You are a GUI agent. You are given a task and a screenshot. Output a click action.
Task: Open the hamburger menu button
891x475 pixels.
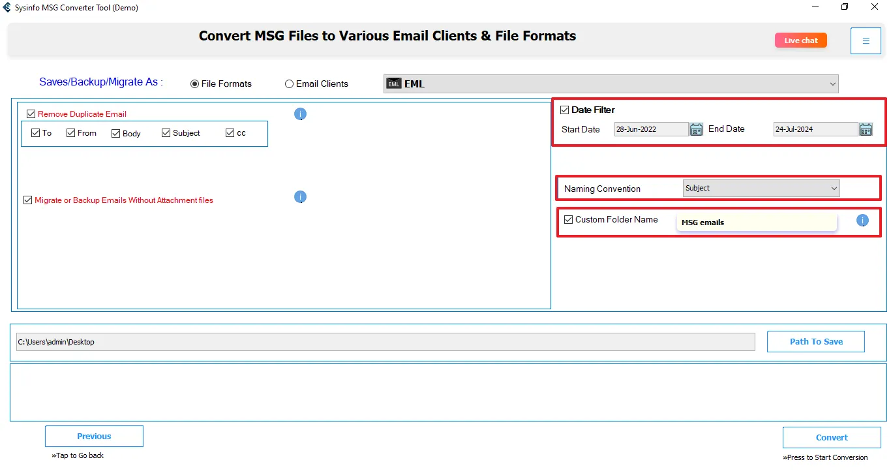[x=866, y=41]
